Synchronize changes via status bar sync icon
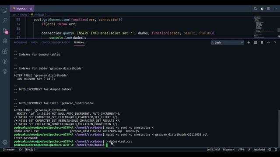This screenshot has width=280, height=157. click(x=21, y=150)
